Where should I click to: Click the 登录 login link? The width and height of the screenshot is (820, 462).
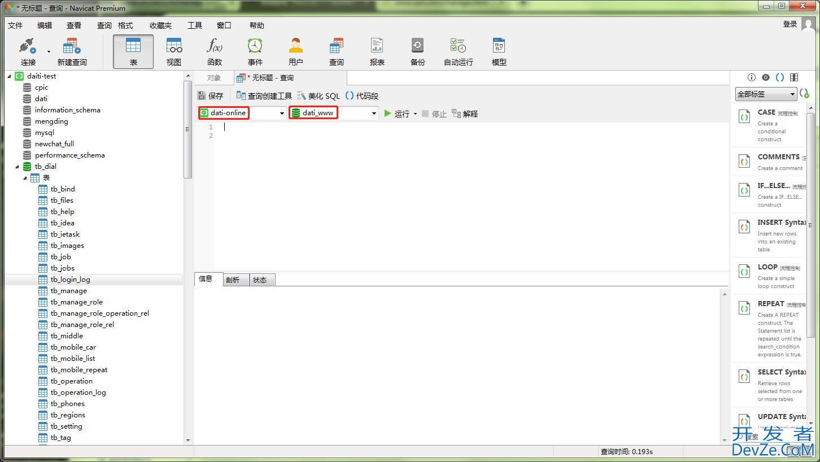click(x=790, y=24)
